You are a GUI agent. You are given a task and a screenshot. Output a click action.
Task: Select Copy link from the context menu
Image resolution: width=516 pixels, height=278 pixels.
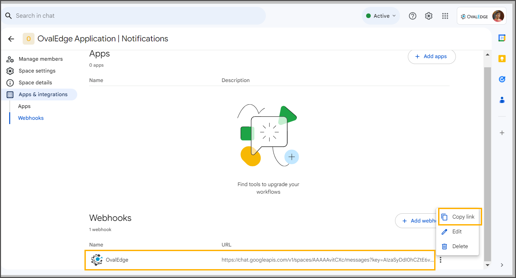pyautogui.click(x=460, y=217)
